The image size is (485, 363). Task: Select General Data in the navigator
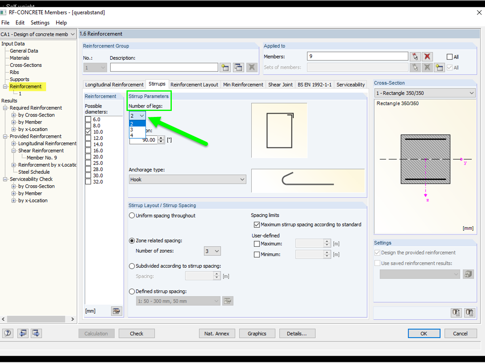pyautogui.click(x=24, y=51)
